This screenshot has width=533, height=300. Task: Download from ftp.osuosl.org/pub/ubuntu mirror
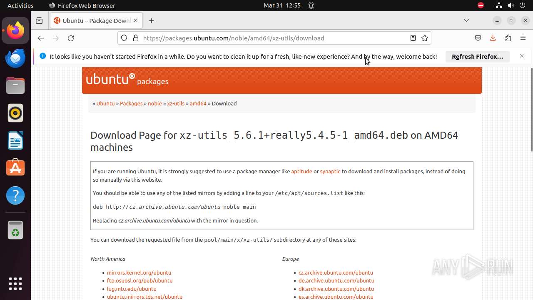click(139, 280)
